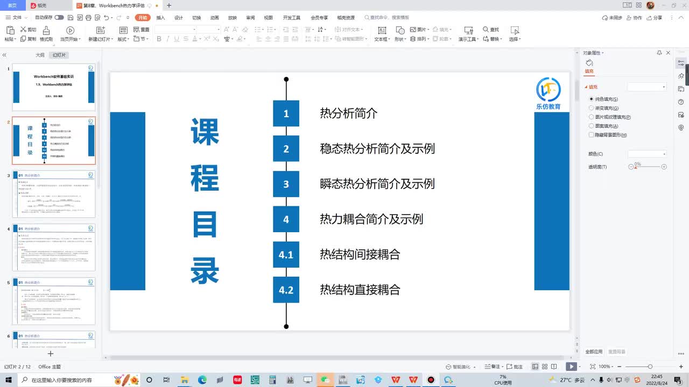Collapse the slide panel with double-chevron
689x387 pixels.
pos(4,55)
